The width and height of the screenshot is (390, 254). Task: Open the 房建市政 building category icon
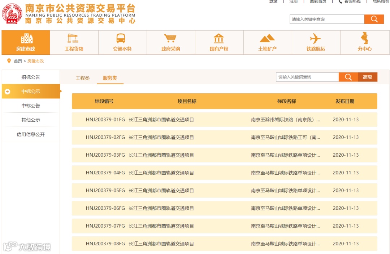[27, 38]
